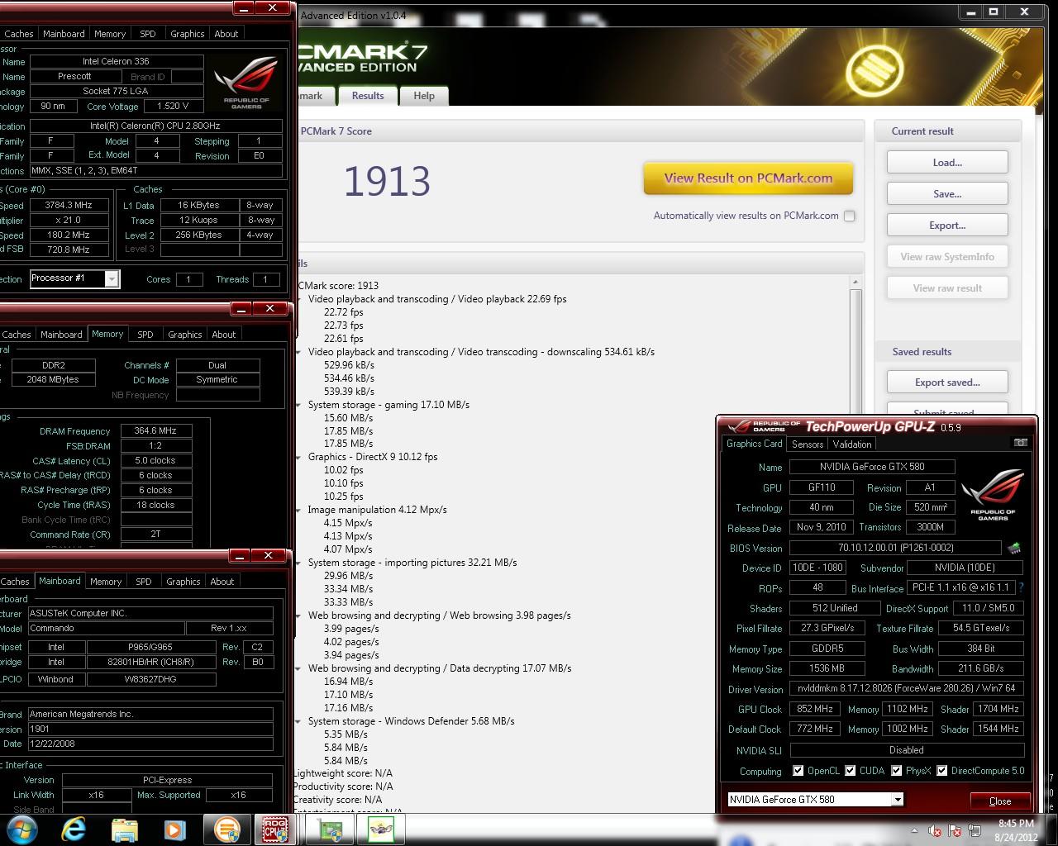Toggle the PhysX checkbox in GPU-Z

click(896, 771)
